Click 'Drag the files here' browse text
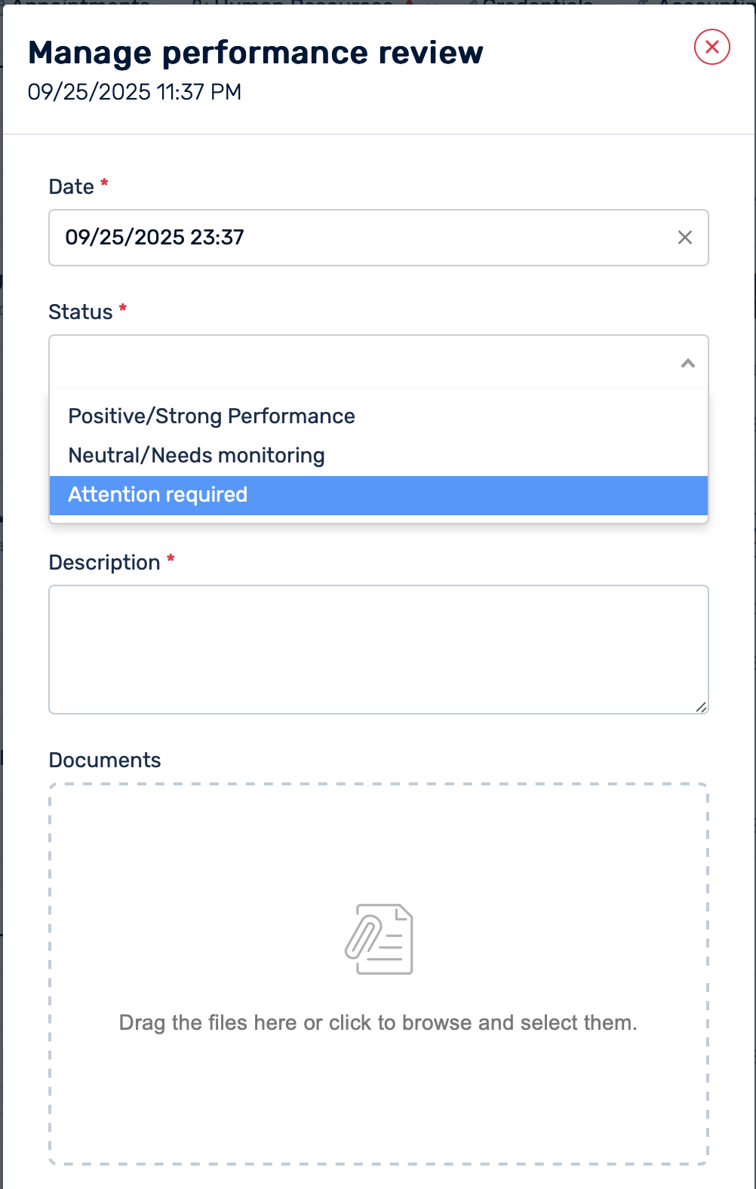The width and height of the screenshot is (756, 1189). click(x=378, y=1023)
